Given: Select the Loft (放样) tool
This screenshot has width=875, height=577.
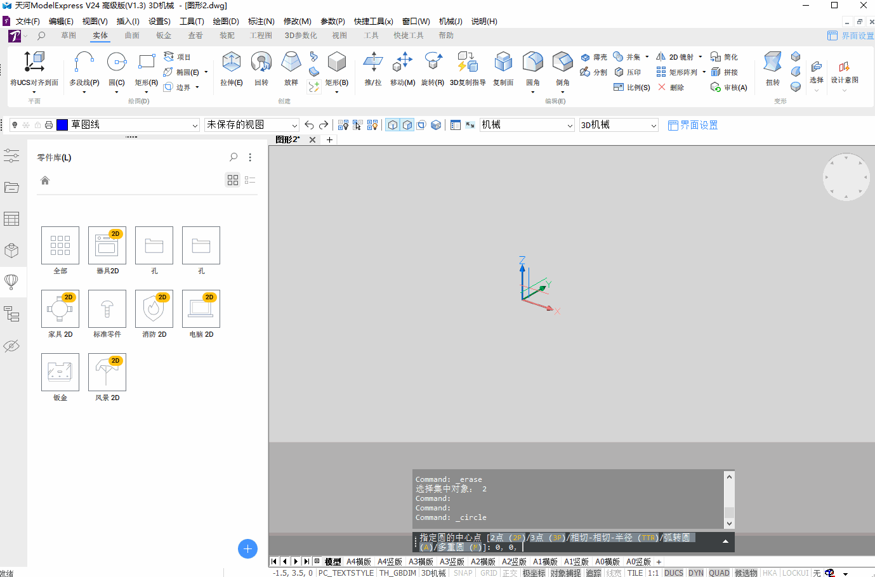Looking at the screenshot, I should click(x=291, y=68).
